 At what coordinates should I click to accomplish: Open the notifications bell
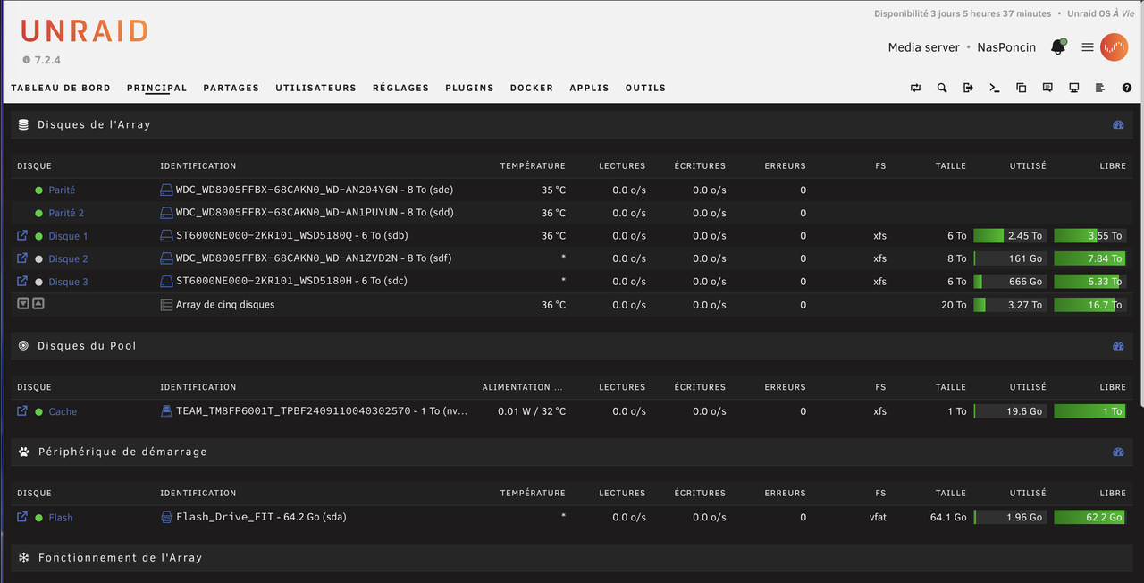click(x=1058, y=47)
